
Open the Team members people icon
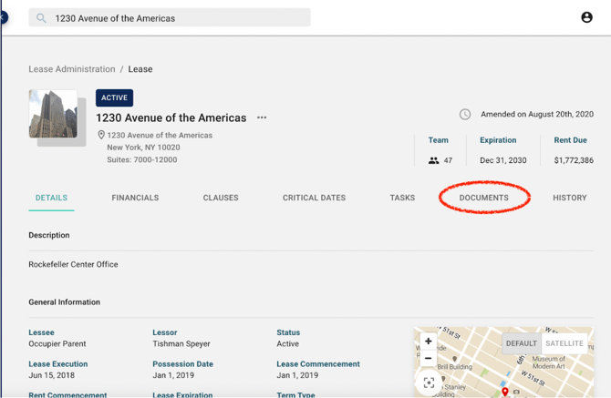(433, 160)
